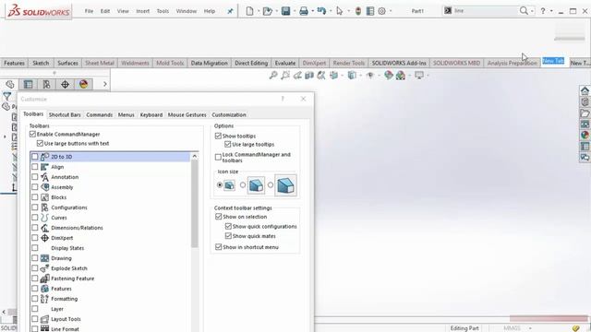This screenshot has width=591, height=332.
Task: Click the pin icon next to the Help menu
Action: [x=230, y=11]
